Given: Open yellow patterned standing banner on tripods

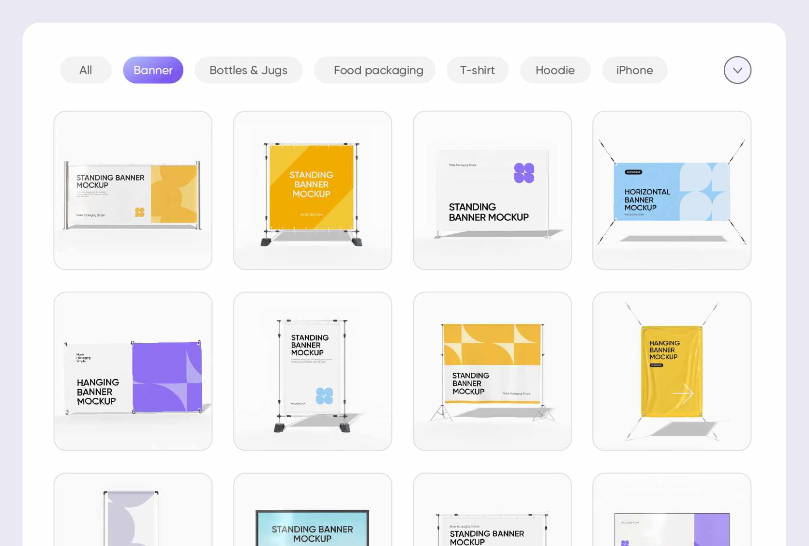Looking at the screenshot, I should 492,371.
